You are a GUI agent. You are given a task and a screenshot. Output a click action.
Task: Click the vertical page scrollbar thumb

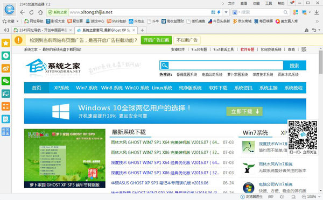[x=320, y=62]
